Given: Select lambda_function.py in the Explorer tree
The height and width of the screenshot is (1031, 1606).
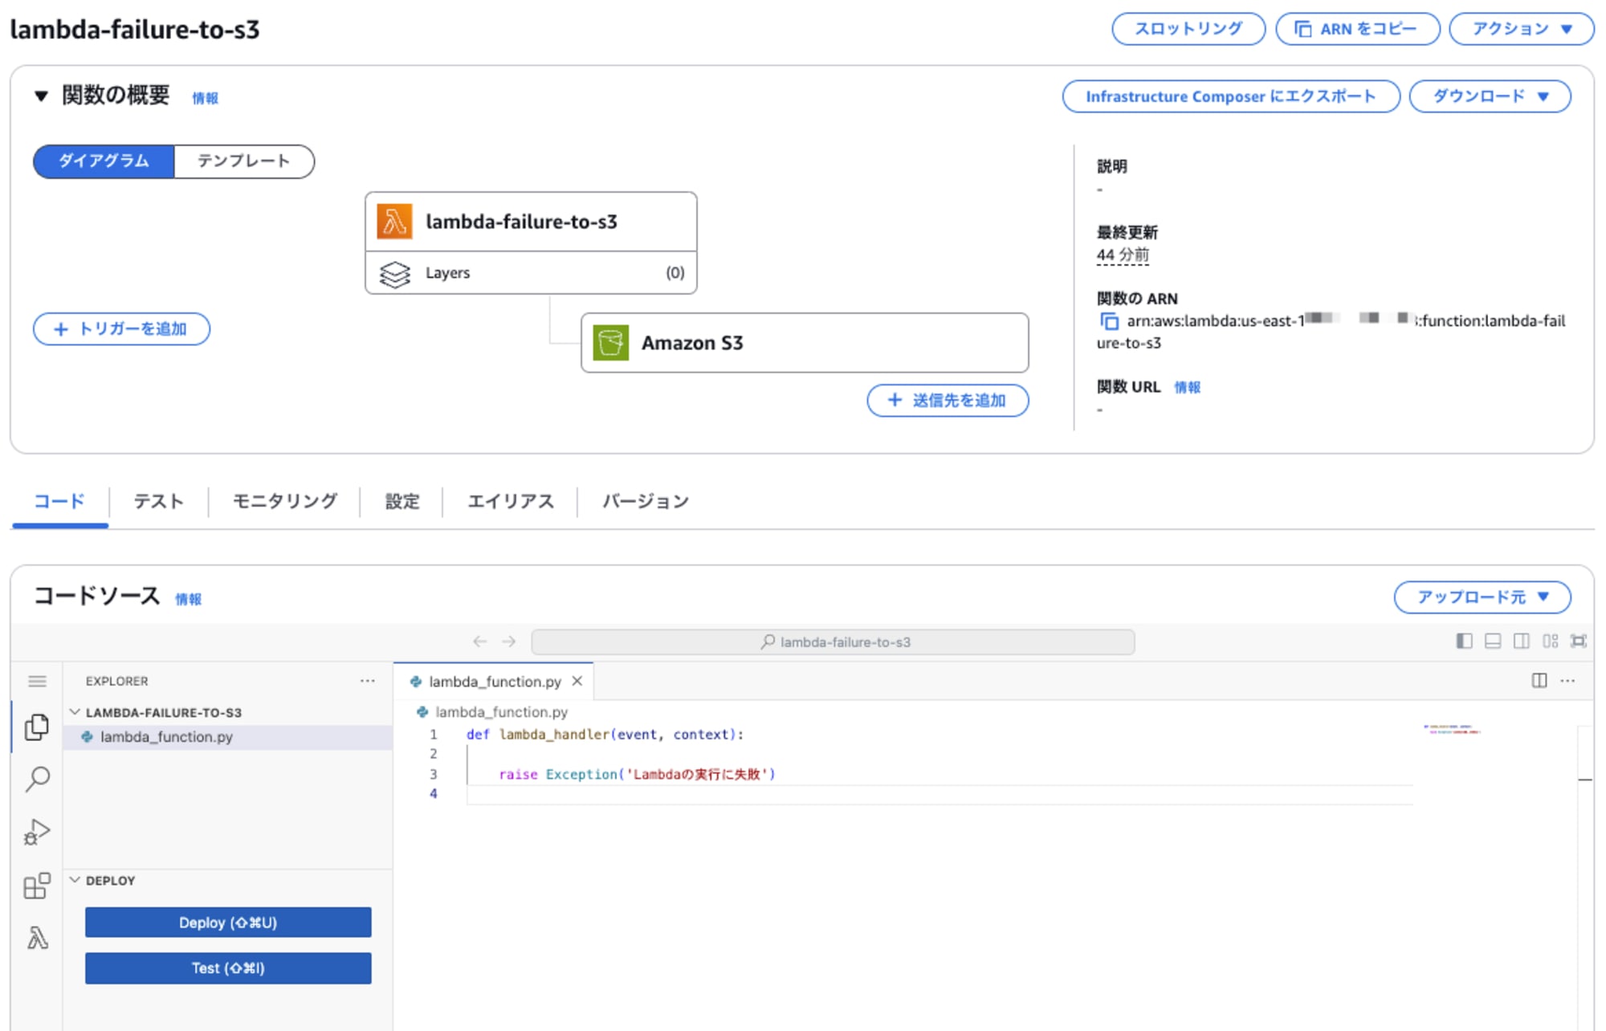Looking at the screenshot, I should pyautogui.click(x=228, y=737).
